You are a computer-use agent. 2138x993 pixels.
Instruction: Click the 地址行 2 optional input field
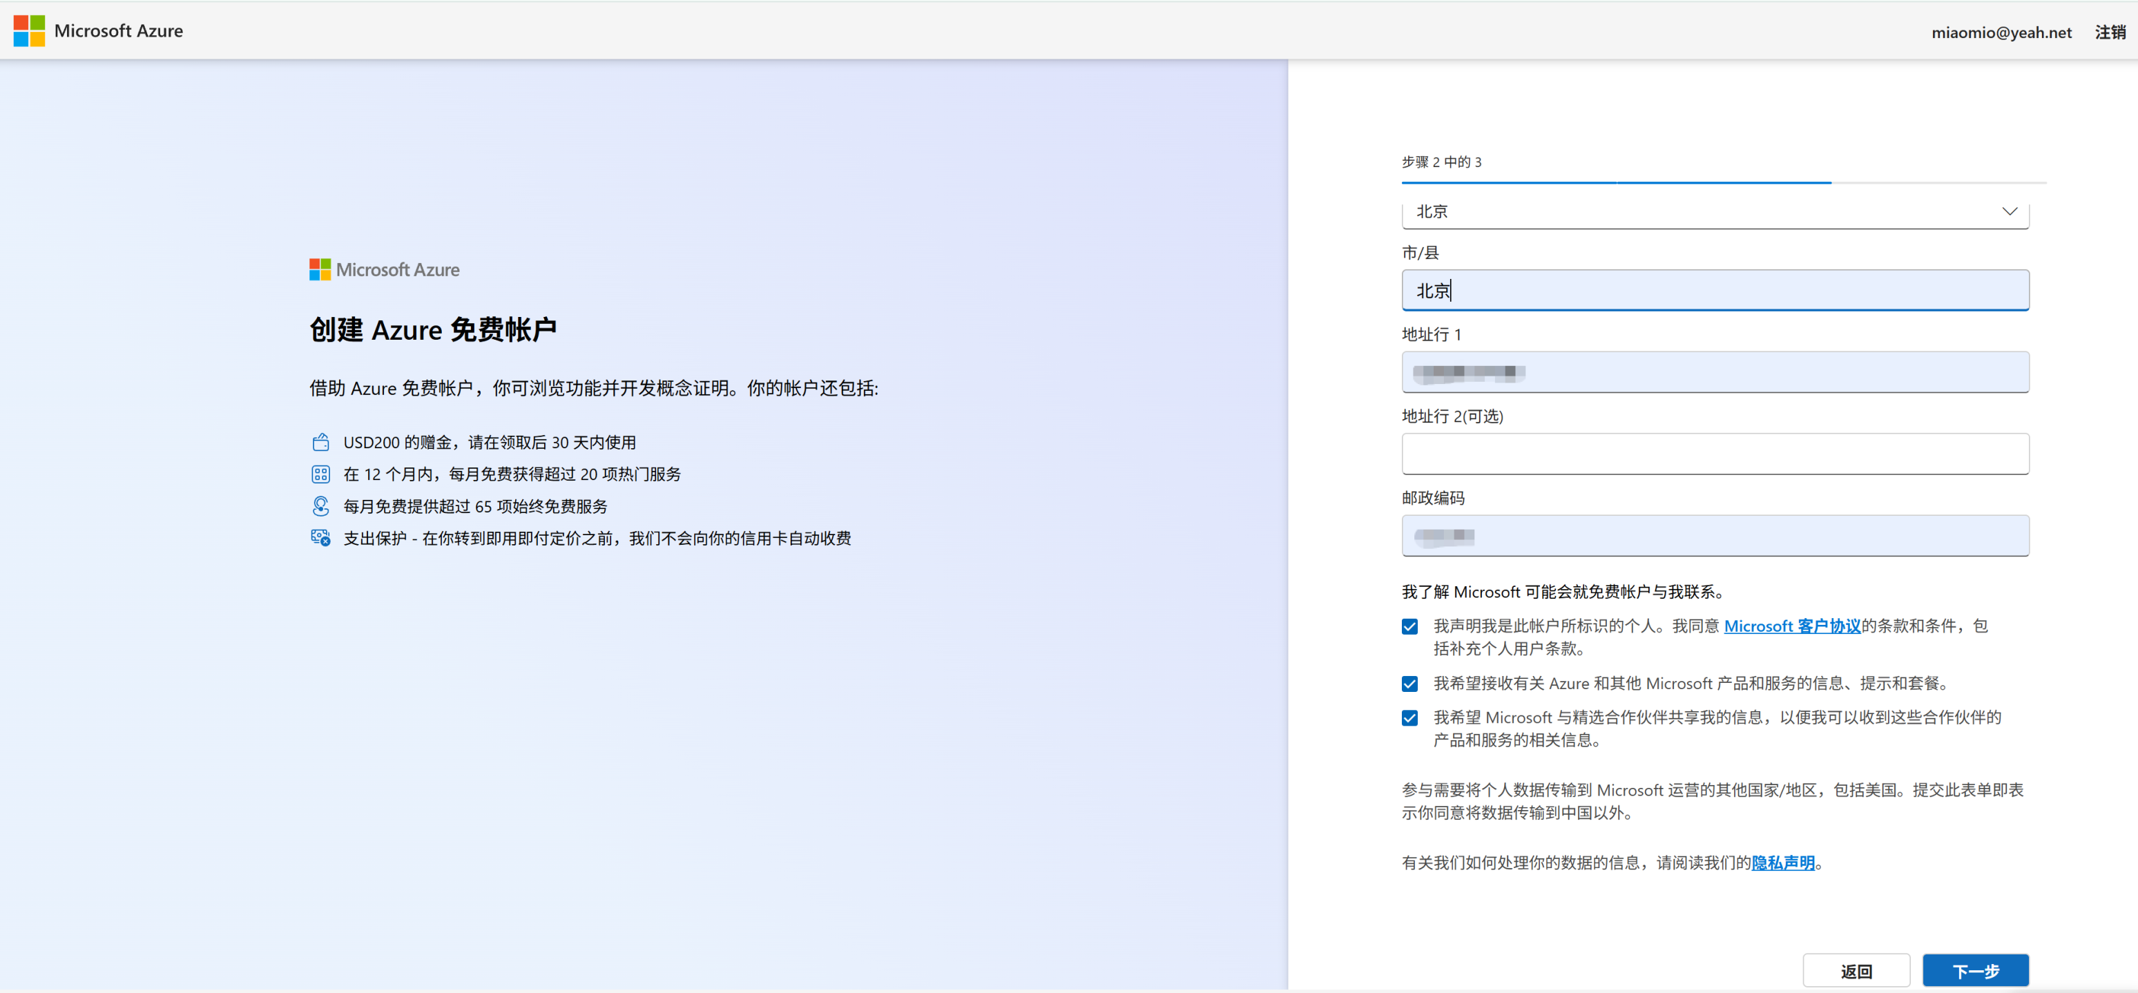(1715, 454)
